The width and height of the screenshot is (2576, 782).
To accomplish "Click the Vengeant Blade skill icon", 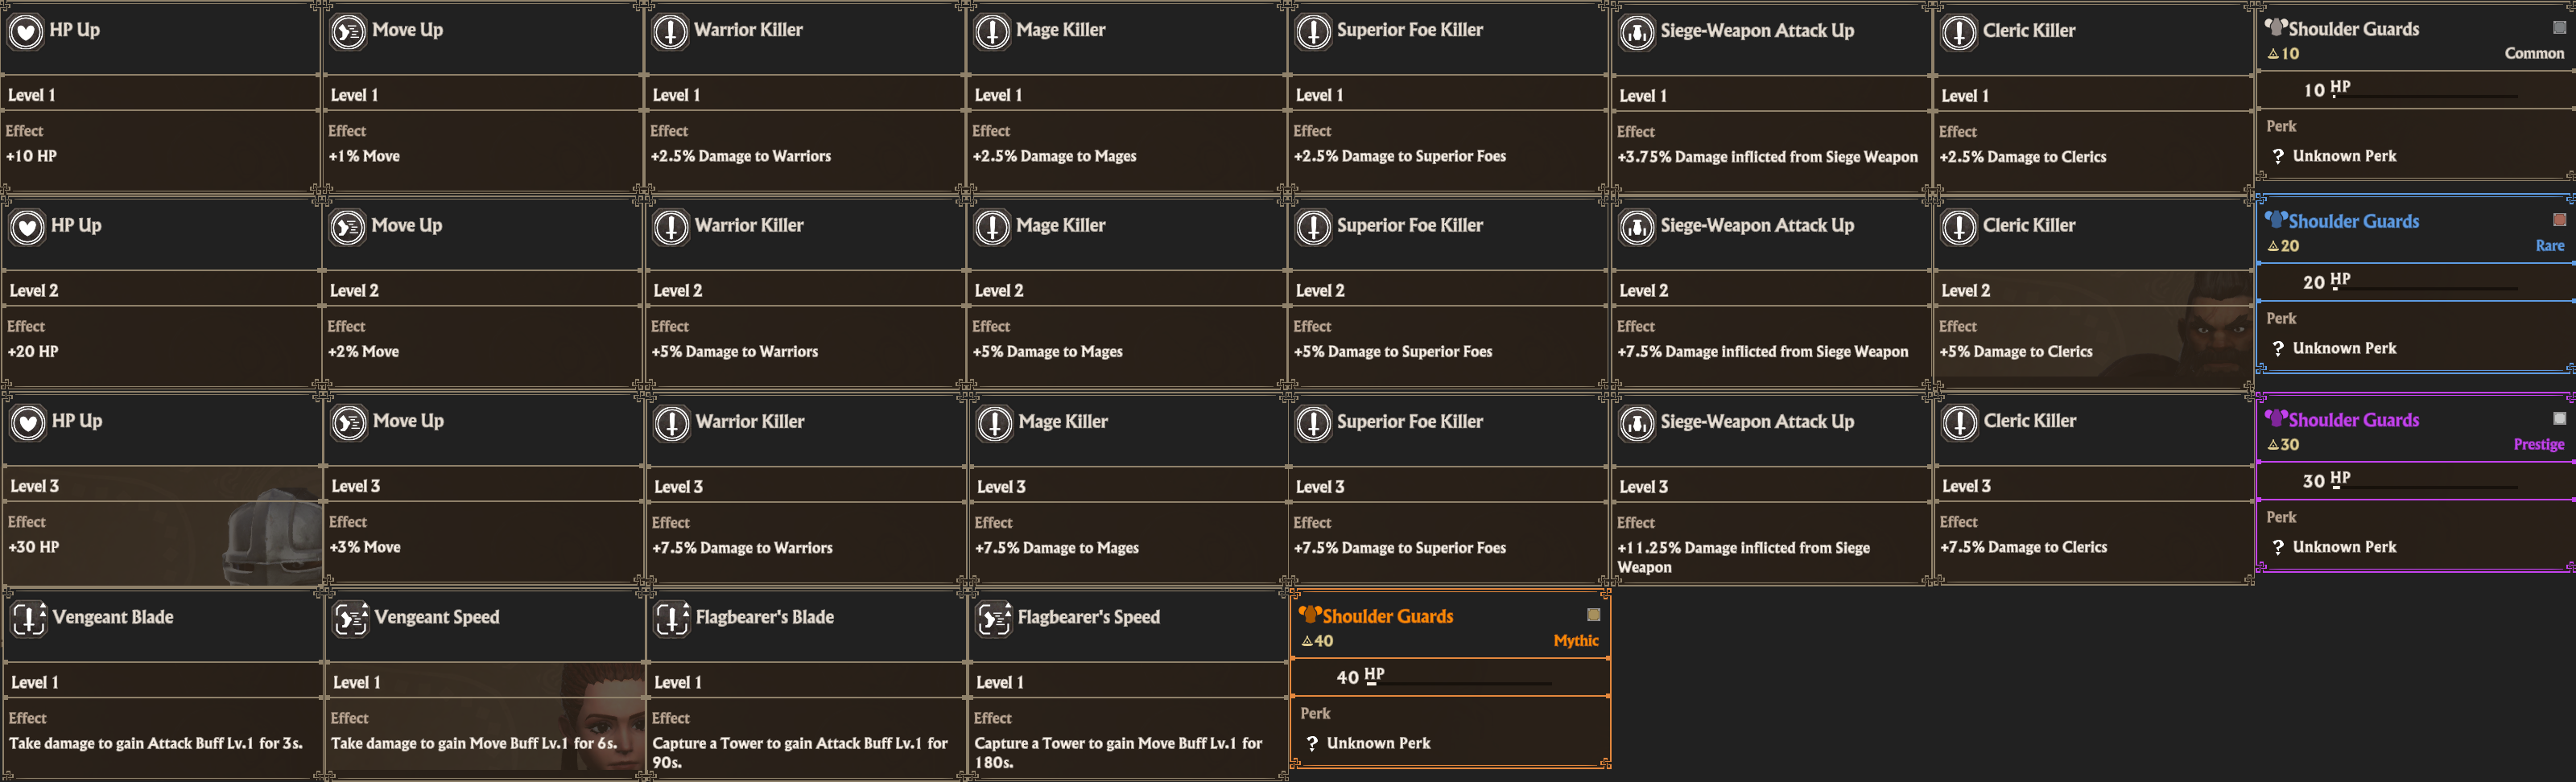I will click(29, 619).
